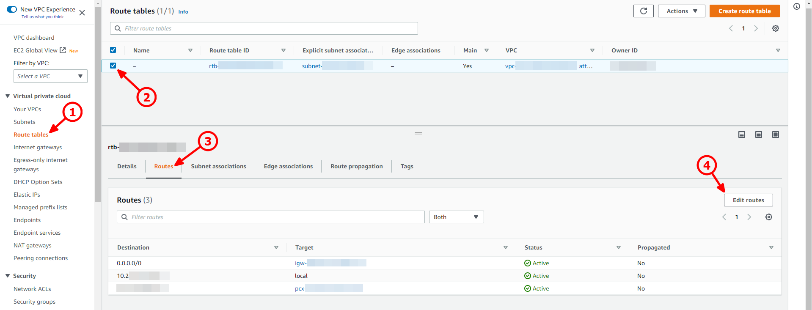Toggle the select-all route tables checkbox
812x310 pixels.
[113, 50]
